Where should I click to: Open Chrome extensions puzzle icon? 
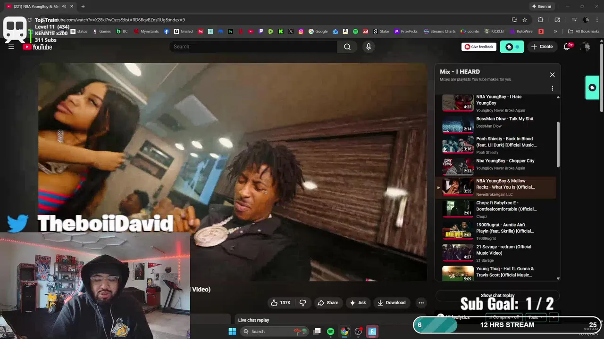pos(541,20)
